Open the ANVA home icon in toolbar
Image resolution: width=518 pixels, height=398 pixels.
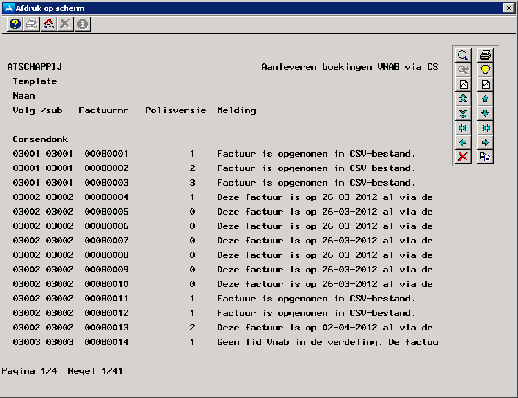(x=48, y=24)
